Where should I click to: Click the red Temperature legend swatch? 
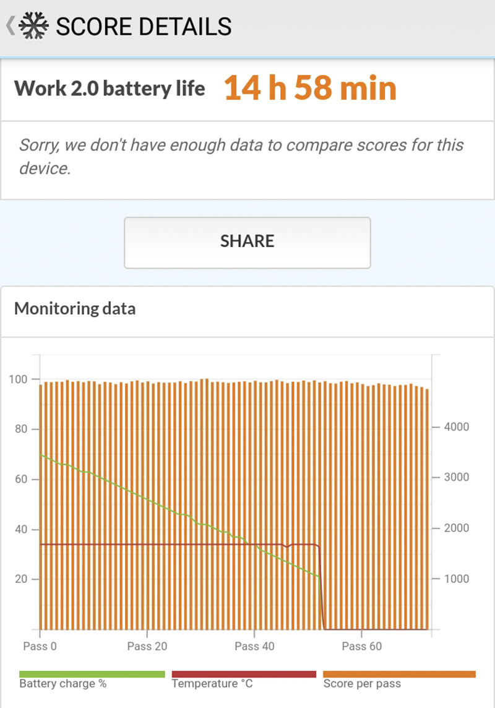click(244, 674)
